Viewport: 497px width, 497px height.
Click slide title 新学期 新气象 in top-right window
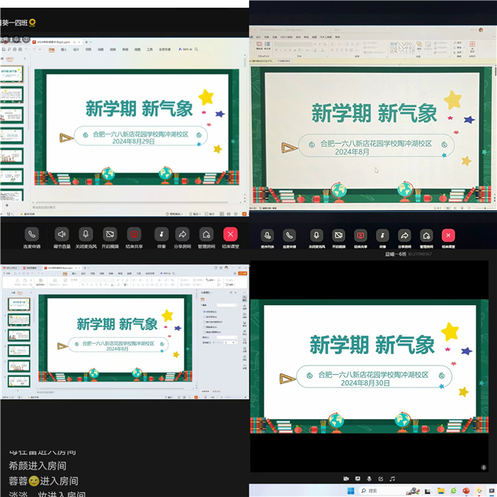coord(374,113)
